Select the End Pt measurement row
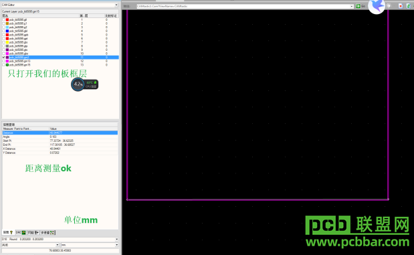 pos(60,145)
